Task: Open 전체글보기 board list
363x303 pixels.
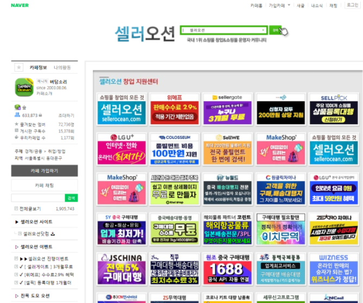Action: click(30, 209)
